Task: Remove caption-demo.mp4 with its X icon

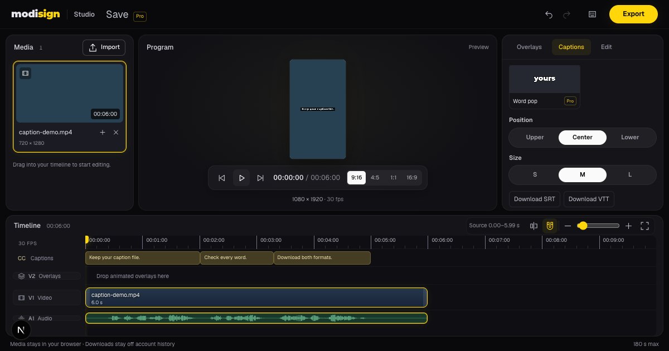Action: pos(116,132)
